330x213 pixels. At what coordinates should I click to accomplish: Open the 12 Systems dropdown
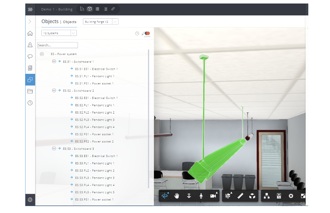click(59, 33)
